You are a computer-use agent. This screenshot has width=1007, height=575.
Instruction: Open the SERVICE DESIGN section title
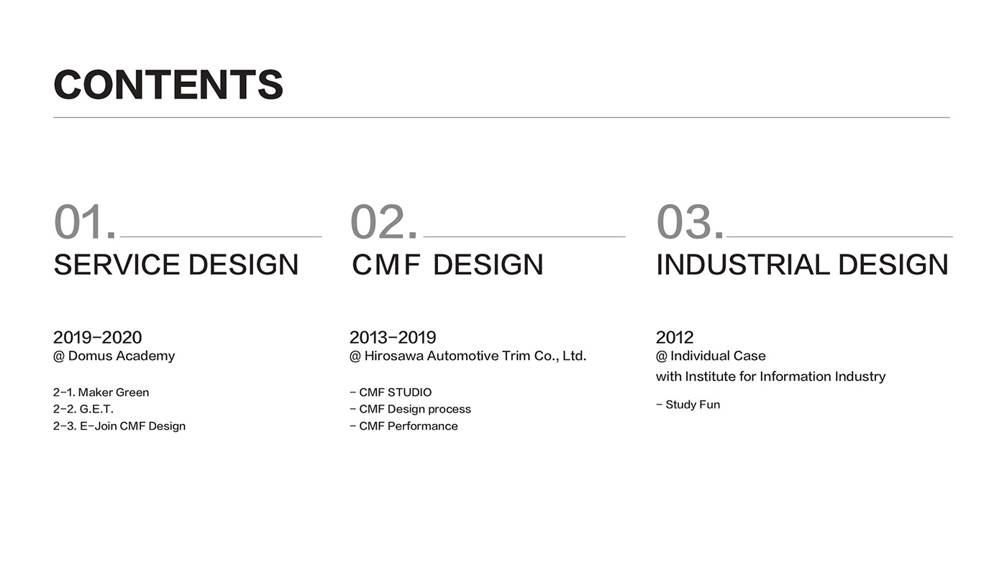[x=176, y=264]
